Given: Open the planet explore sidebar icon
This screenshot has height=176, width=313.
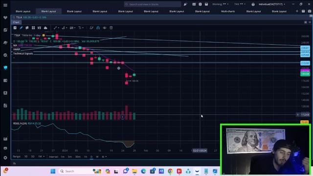Looking at the screenshot, I should click(x=5, y=43).
